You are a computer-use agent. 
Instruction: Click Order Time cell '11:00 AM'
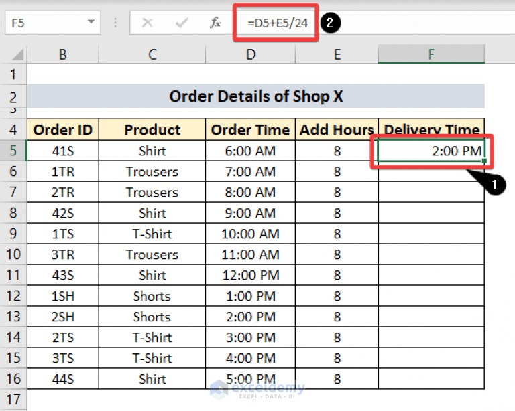[x=250, y=254]
